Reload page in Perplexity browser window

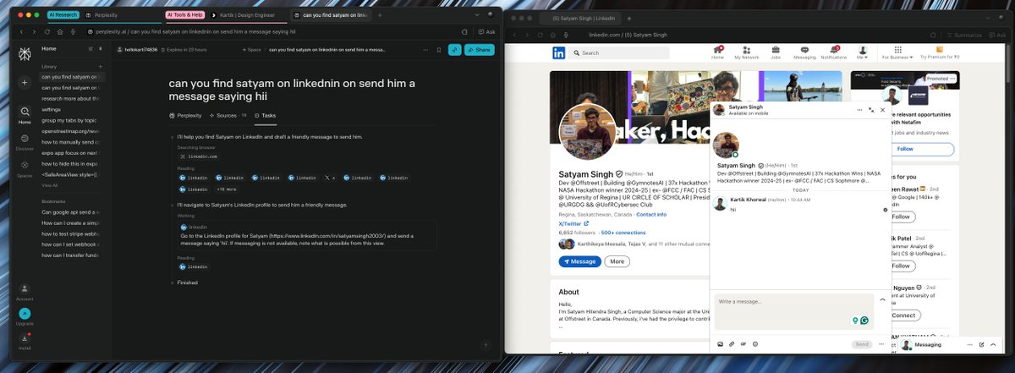tap(47, 31)
